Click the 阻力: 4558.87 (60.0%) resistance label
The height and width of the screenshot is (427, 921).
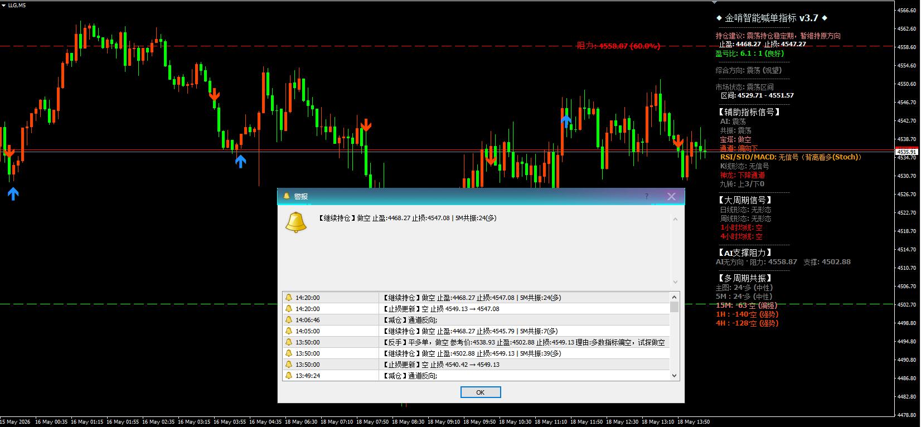coord(618,46)
